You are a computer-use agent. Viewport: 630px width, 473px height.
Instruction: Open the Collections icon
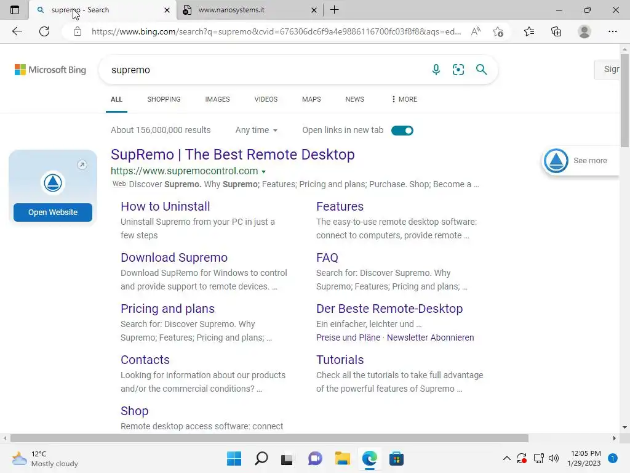[x=556, y=31]
